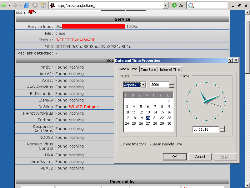Viewport: 250px width, 188px height.
Task: Select day 5 in the calendar
Action: click(141, 107)
